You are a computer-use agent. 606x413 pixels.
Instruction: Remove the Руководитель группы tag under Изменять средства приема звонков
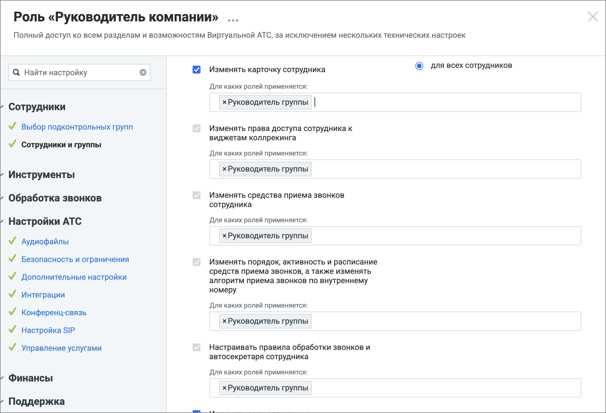pyautogui.click(x=224, y=236)
